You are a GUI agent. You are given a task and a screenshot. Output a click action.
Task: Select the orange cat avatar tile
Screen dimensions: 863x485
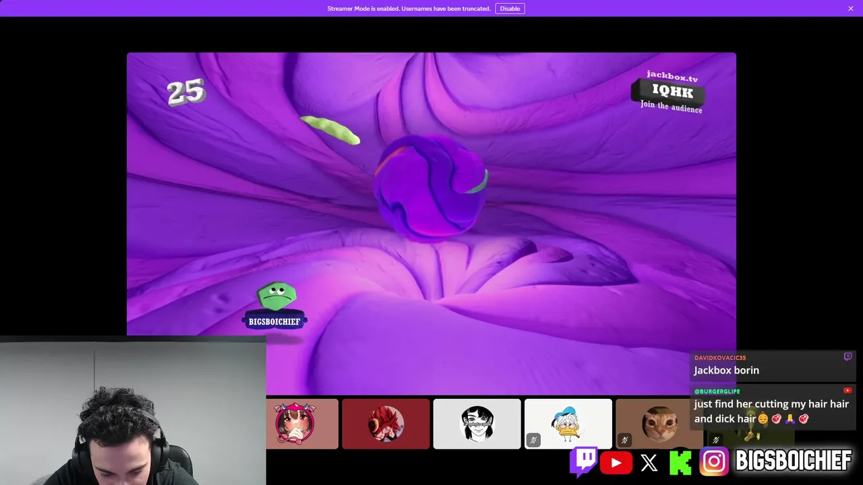[659, 424]
